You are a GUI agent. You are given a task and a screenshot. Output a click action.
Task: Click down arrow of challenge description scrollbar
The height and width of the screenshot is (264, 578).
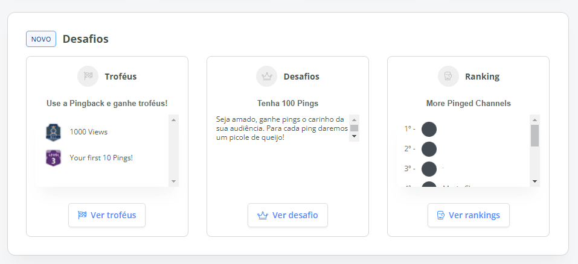[355, 137]
